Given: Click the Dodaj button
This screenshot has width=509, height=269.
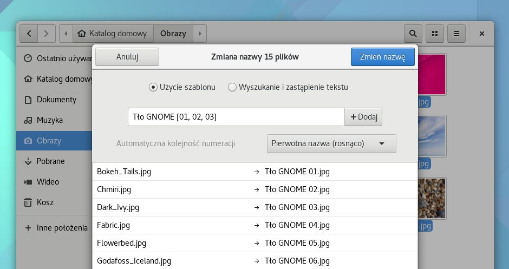Looking at the screenshot, I should 363,117.
